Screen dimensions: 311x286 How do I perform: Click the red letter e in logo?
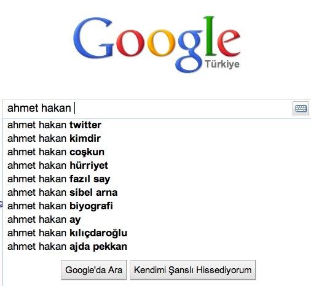[x=229, y=43]
